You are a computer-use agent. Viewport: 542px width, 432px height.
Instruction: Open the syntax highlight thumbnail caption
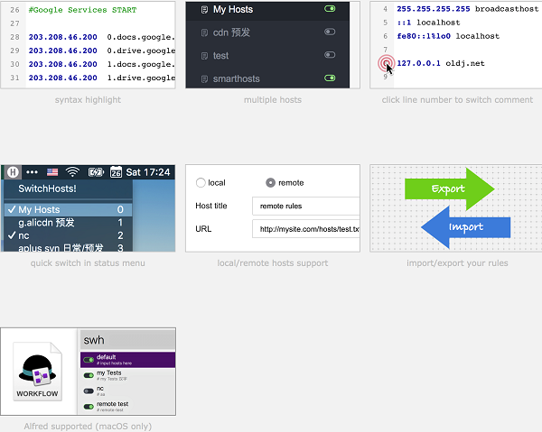(88, 100)
